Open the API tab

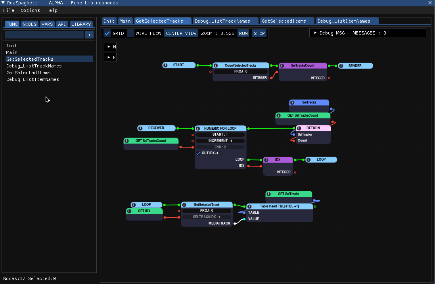pos(62,24)
